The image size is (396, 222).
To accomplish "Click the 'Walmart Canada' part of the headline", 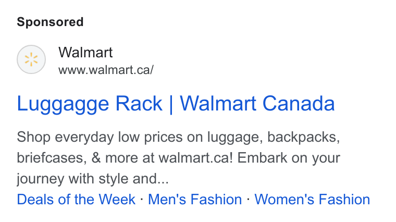I will click(x=257, y=104).
